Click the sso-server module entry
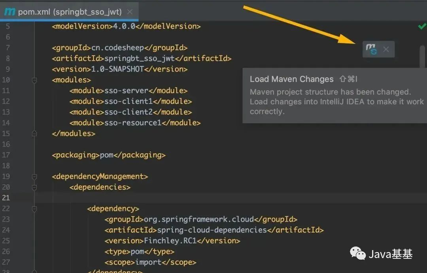427x273 pixels. coord(128,90)
